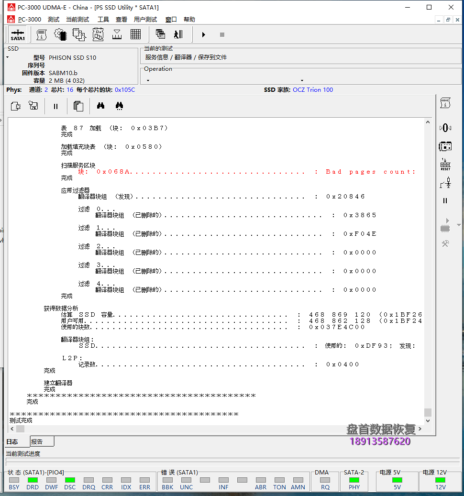Image resolution: width=464 pixels, height=496 pixels.
Task: Expand the SSD info panel arrow
Action: pos(8,57)
